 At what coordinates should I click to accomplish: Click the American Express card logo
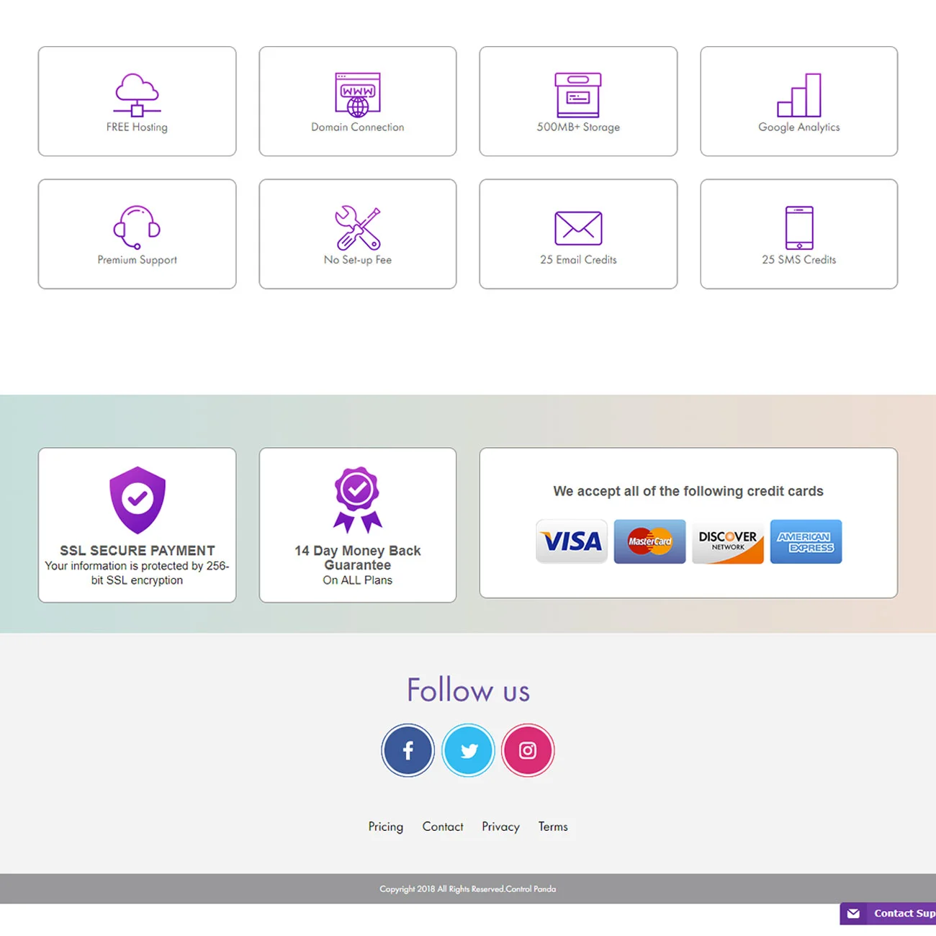(x=805, y=541)
